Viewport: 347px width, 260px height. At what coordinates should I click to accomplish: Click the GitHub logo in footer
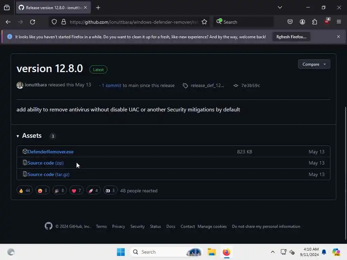pyautogui.click(x=49, y=226)
